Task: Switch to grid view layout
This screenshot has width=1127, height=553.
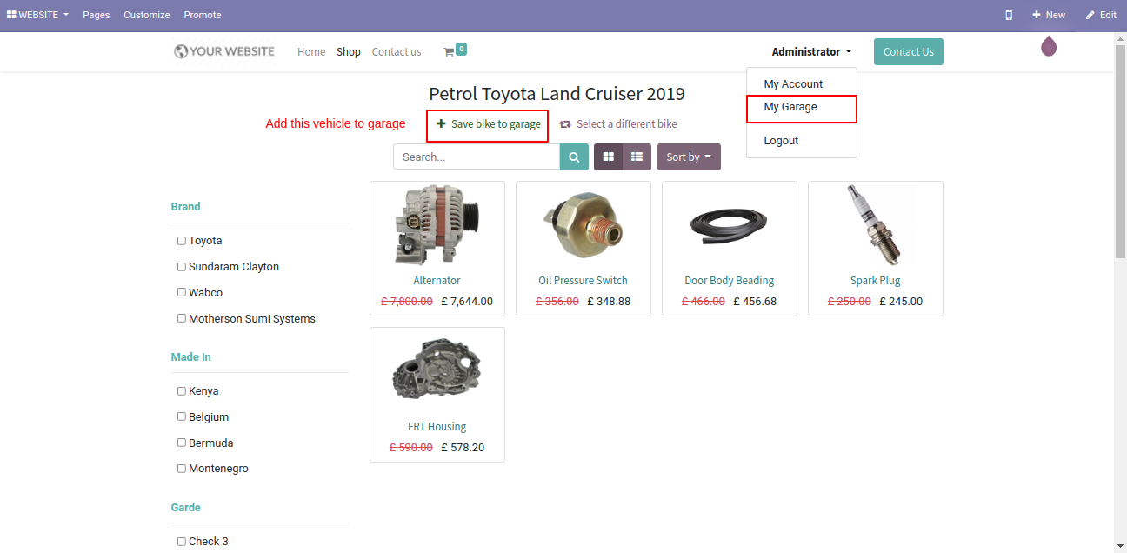Action: [x=609, y=157]
